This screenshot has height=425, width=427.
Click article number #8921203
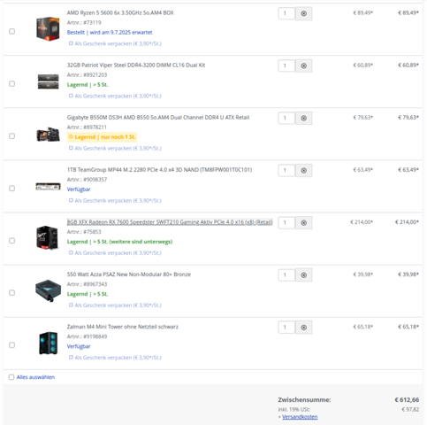(x=95, y=75)
